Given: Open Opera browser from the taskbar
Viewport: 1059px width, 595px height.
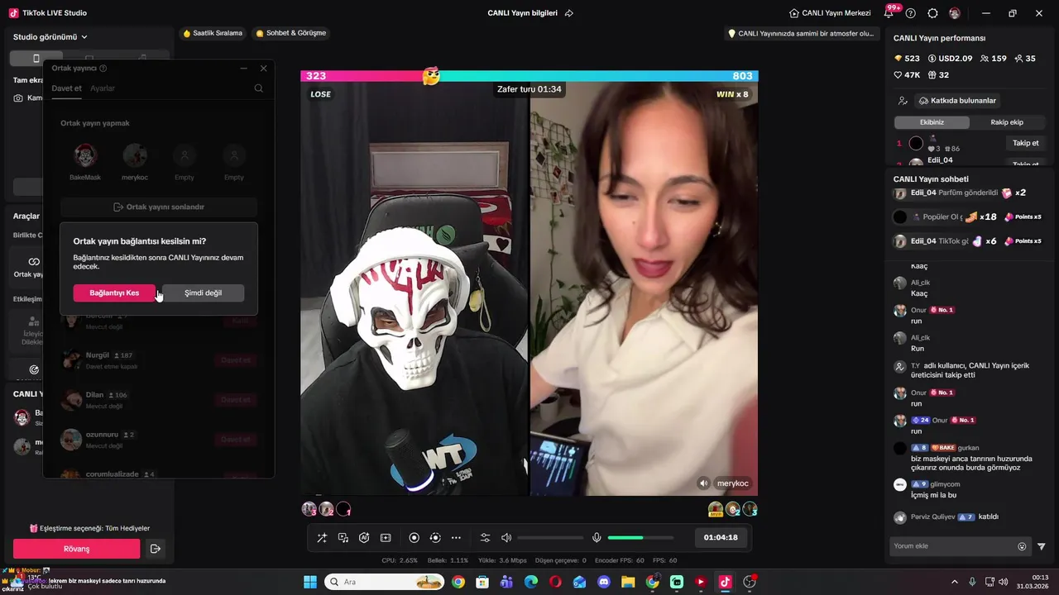Looking at the screenshot, I should point(555,582).
